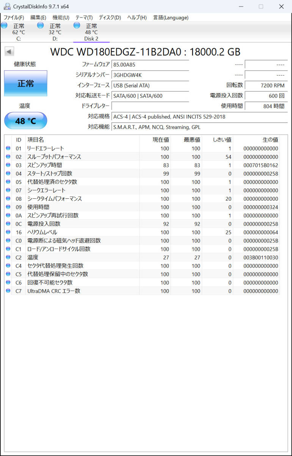
Task: Click the 回転数 field 7200 RPM
Action: pos(266,85)
